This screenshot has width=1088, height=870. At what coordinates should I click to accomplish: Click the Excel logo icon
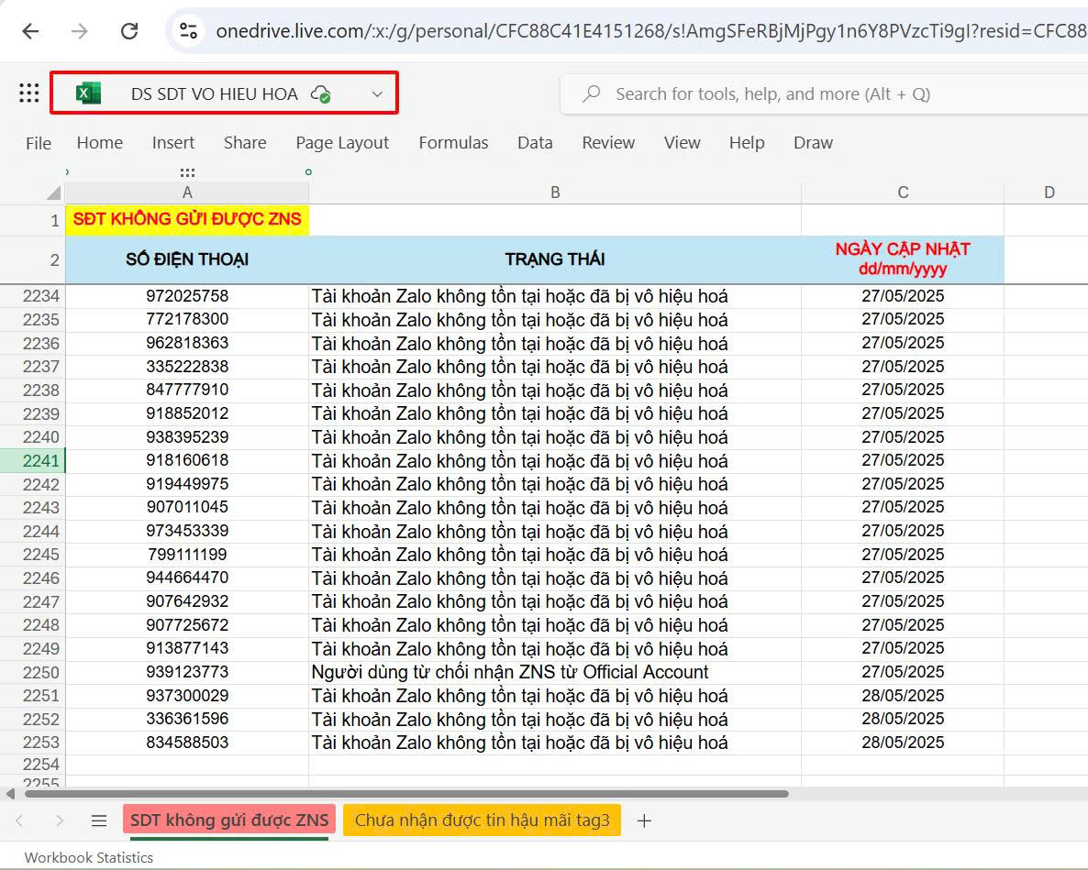point(88,94)
